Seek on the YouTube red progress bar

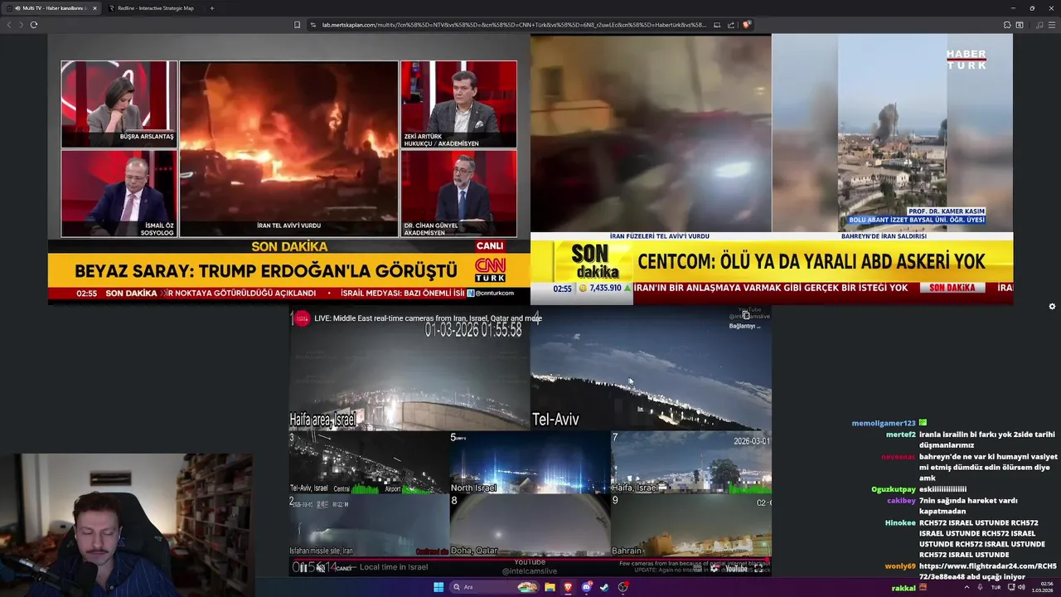[530, 559]
